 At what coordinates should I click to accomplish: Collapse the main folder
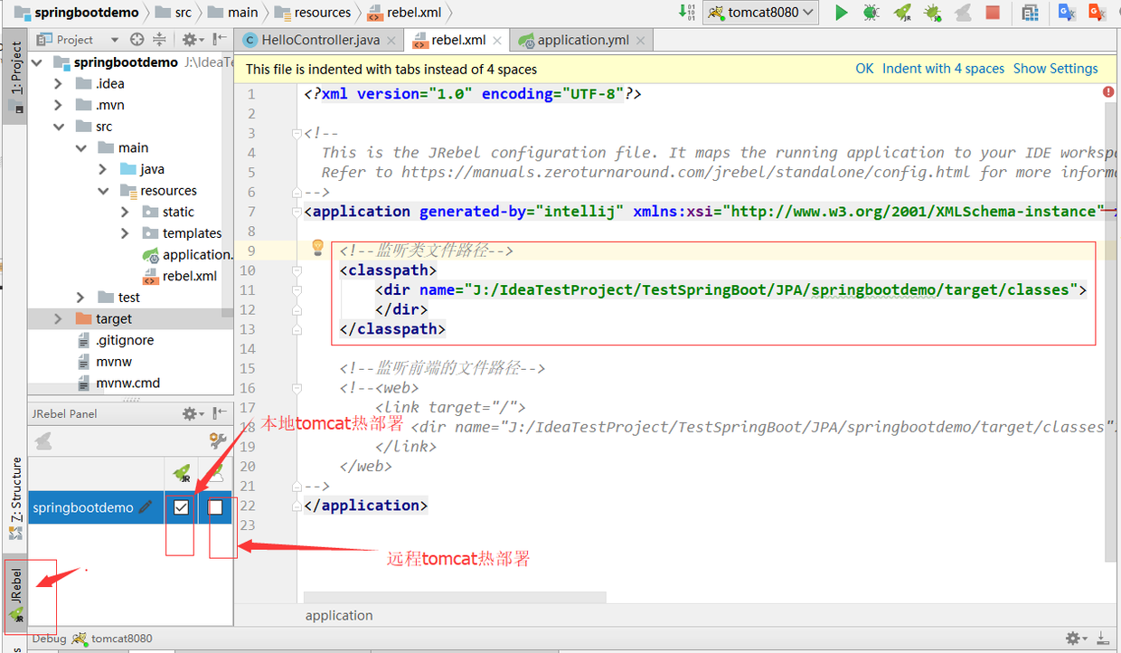tap(81, 147)
